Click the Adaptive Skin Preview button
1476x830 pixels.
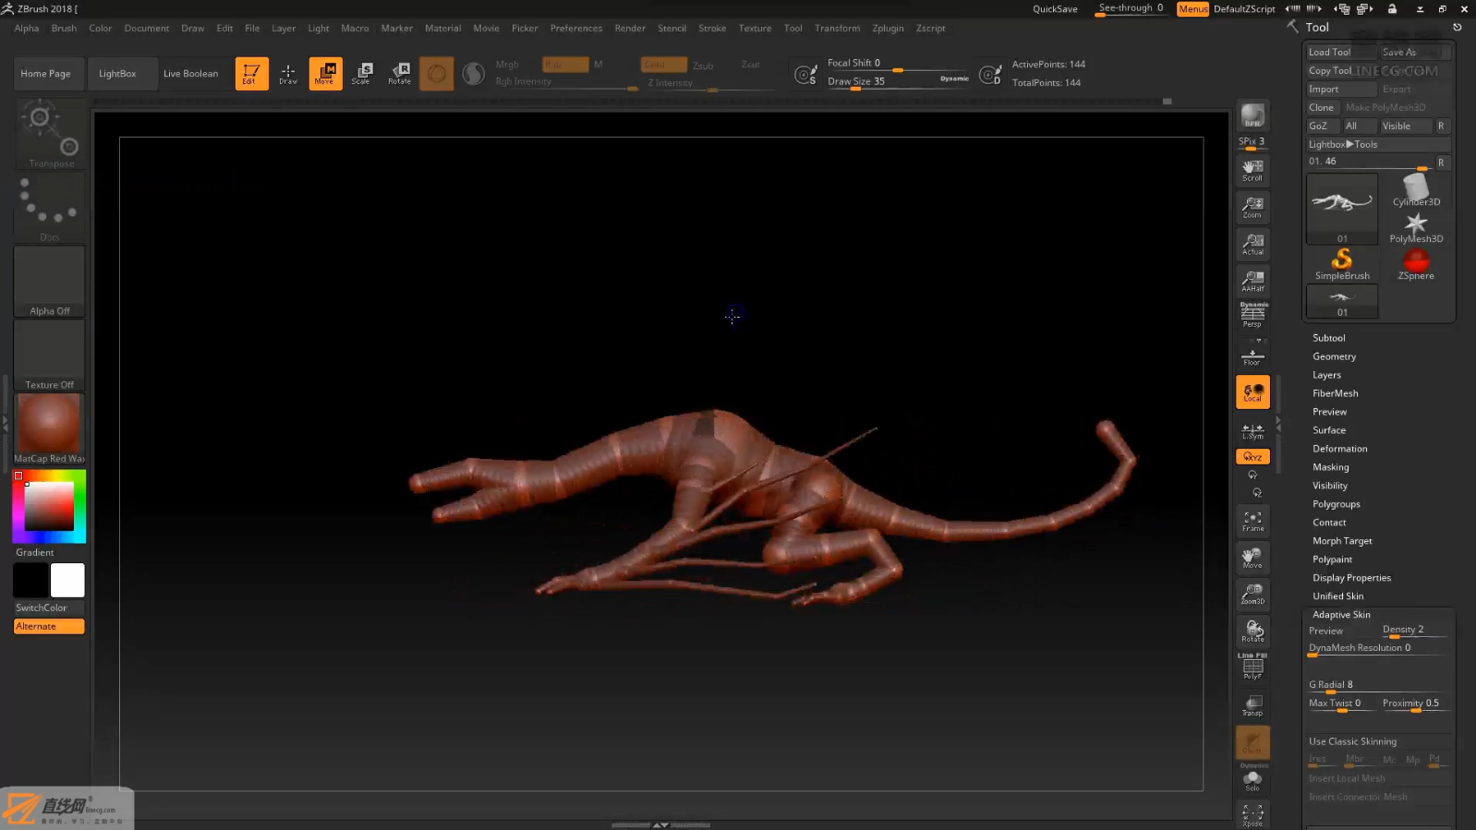[1341, 632]
